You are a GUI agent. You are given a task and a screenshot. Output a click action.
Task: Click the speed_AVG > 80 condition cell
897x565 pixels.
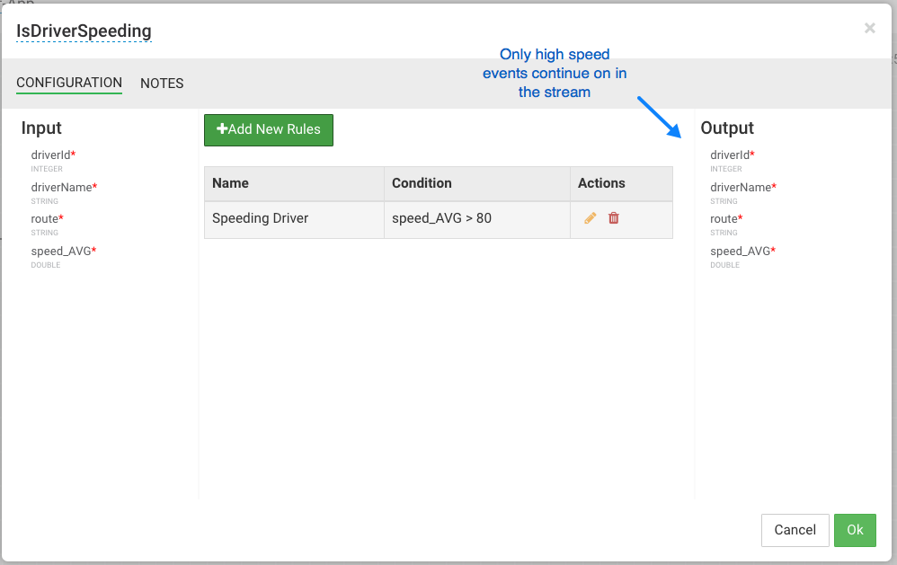[442, 218]
